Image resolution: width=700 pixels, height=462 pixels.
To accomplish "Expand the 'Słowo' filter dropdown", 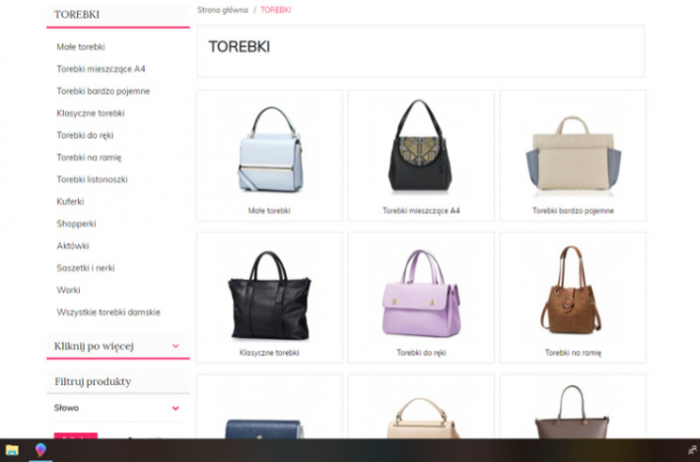I will [175, 408].
